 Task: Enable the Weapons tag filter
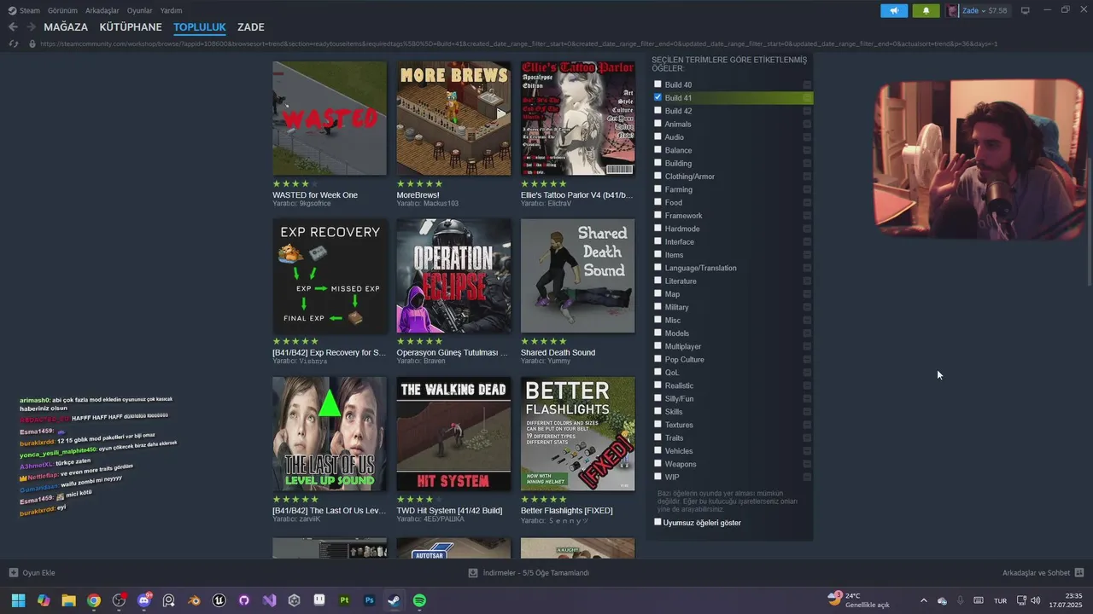(658, 464)
